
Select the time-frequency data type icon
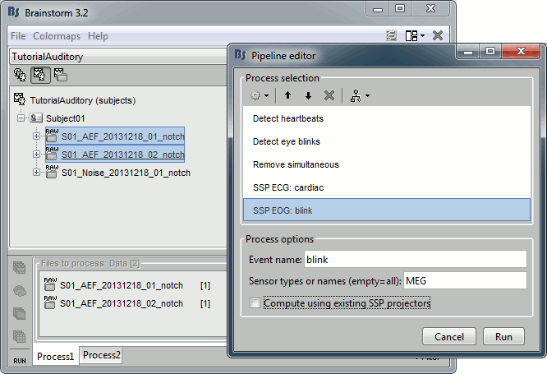(19, 313)
